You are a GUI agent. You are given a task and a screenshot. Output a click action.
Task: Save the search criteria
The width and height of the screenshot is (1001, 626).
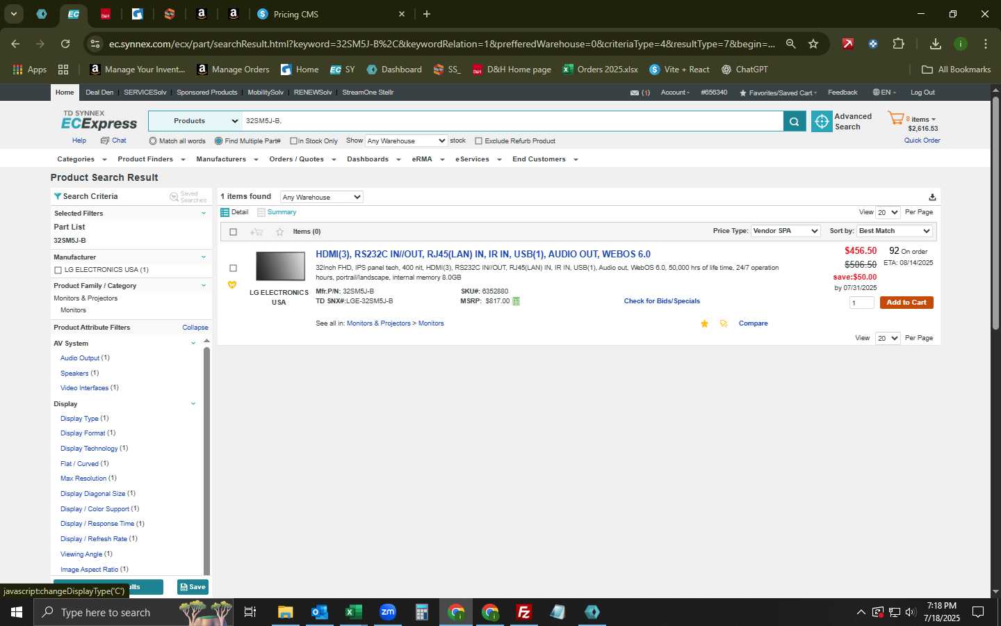193,587
